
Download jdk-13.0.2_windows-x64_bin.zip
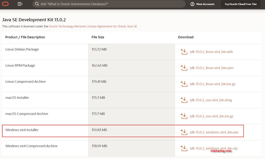214,148
